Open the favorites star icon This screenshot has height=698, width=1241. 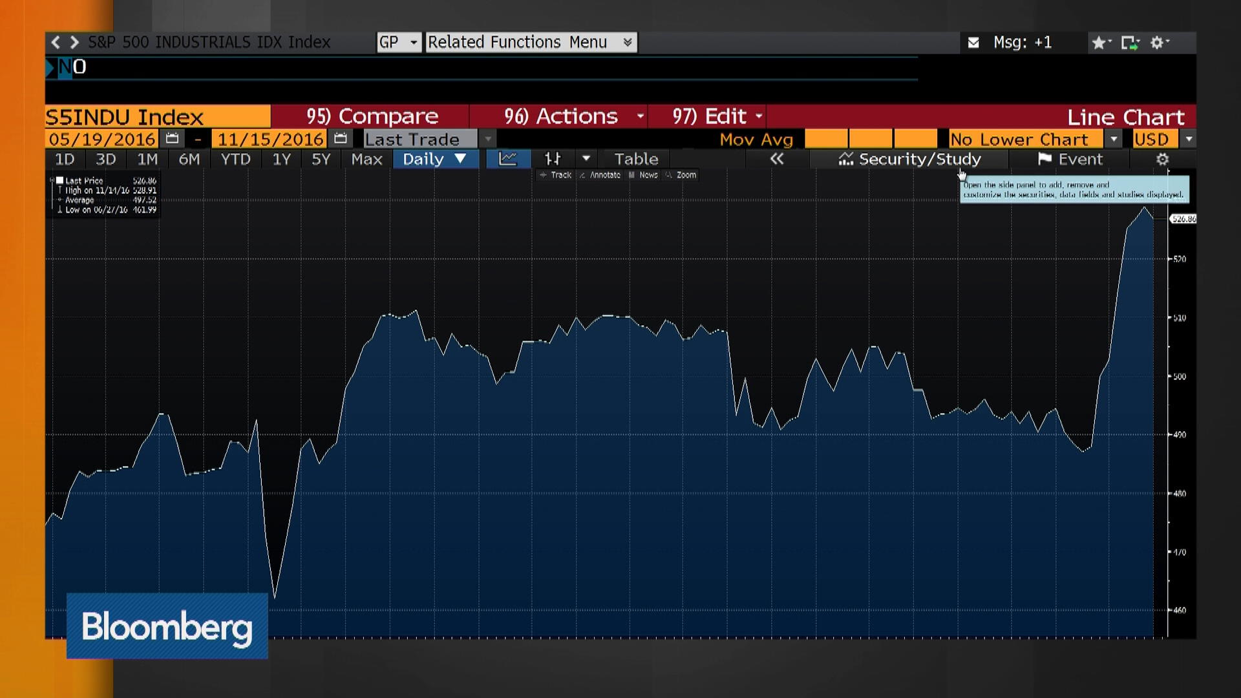tap(1101, 43)
